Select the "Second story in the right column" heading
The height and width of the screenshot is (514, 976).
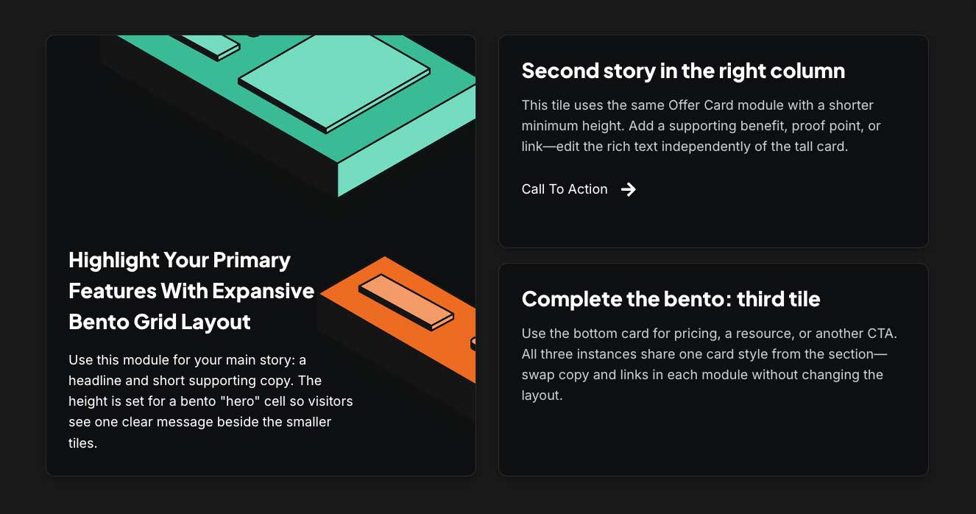(683, 71)
